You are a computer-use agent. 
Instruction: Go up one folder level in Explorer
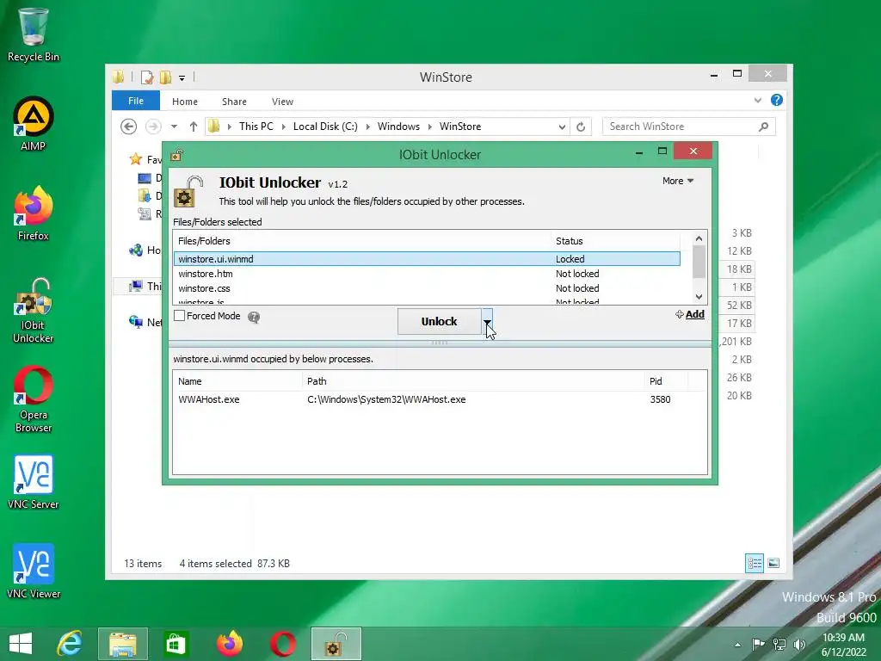click(194, 127)
